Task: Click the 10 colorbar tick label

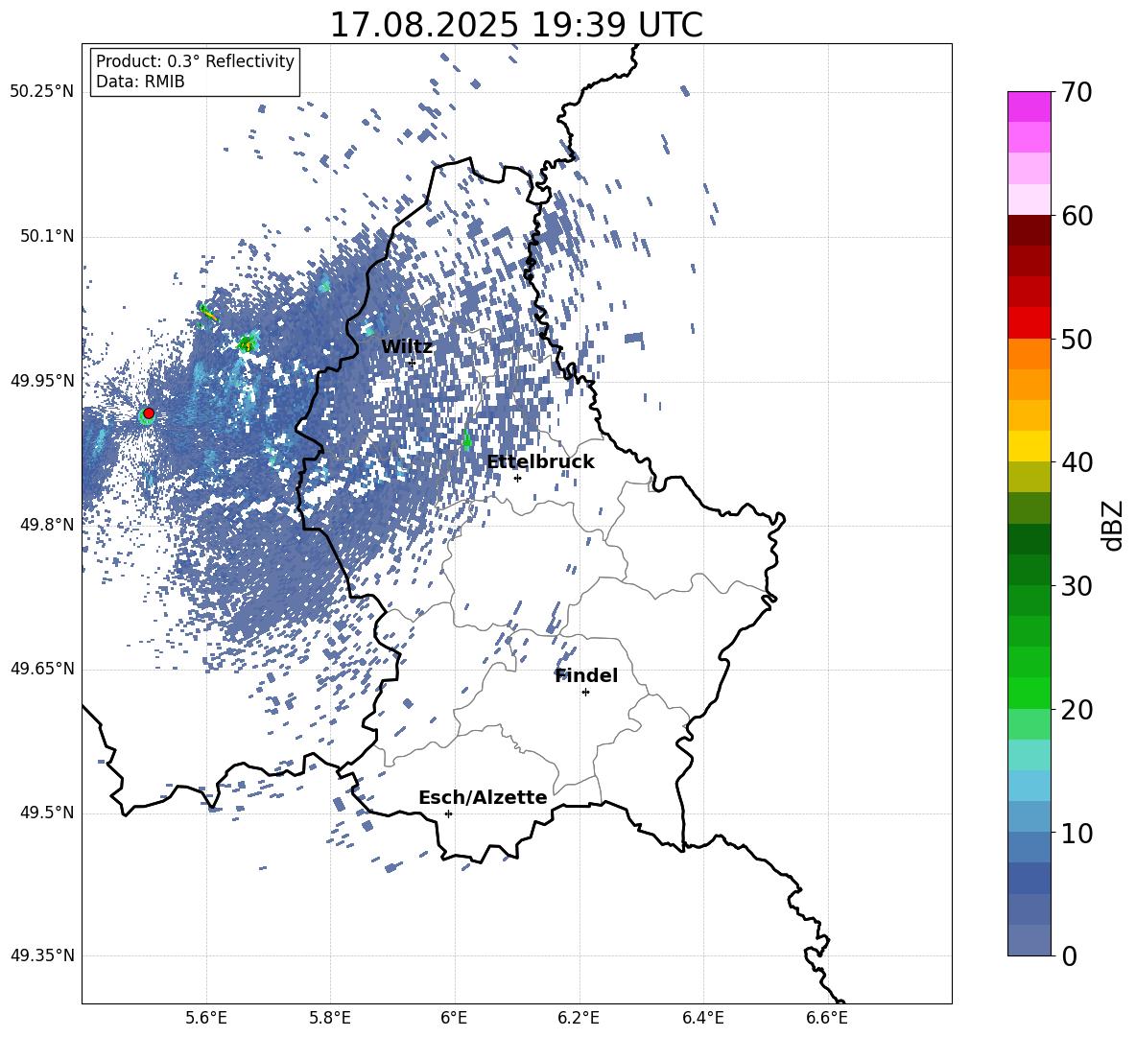Action: (1077, 833)
